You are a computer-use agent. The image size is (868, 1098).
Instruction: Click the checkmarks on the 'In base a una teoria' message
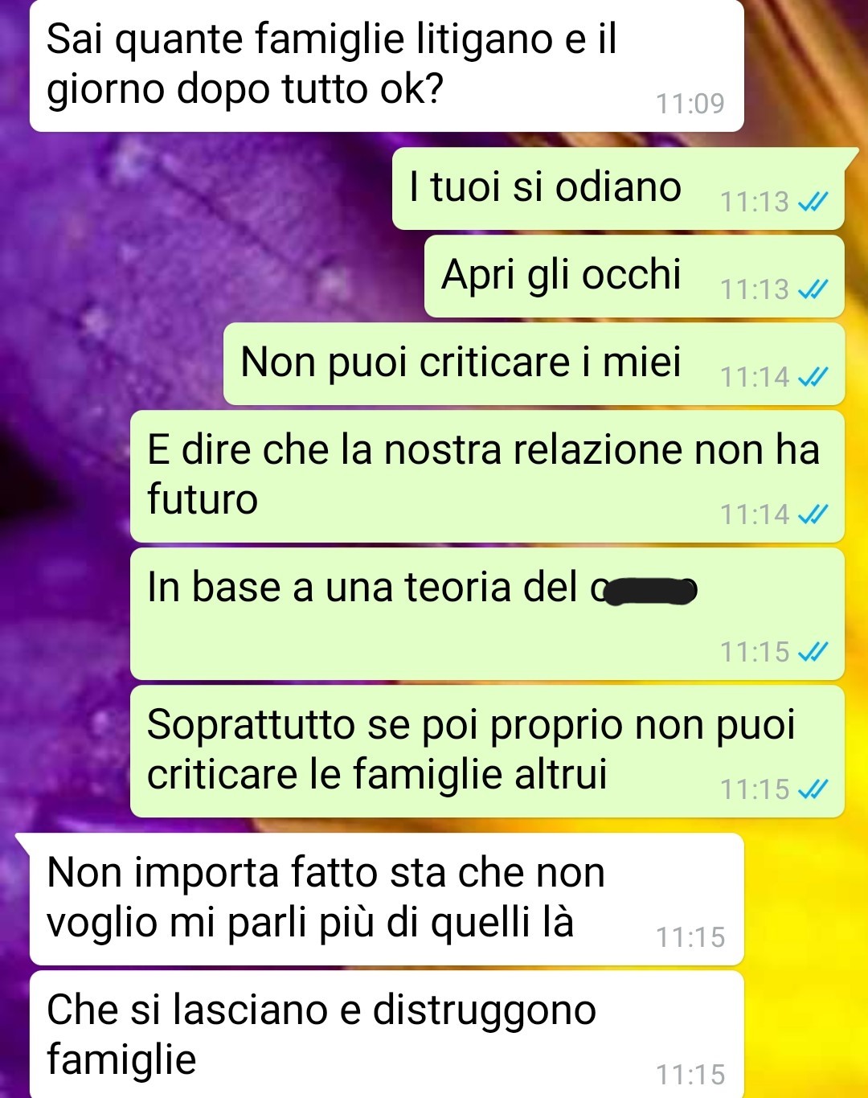pos(813,651)
